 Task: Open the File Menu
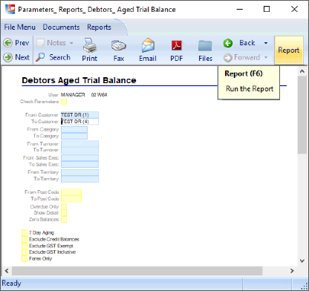(x=20, y=27)
